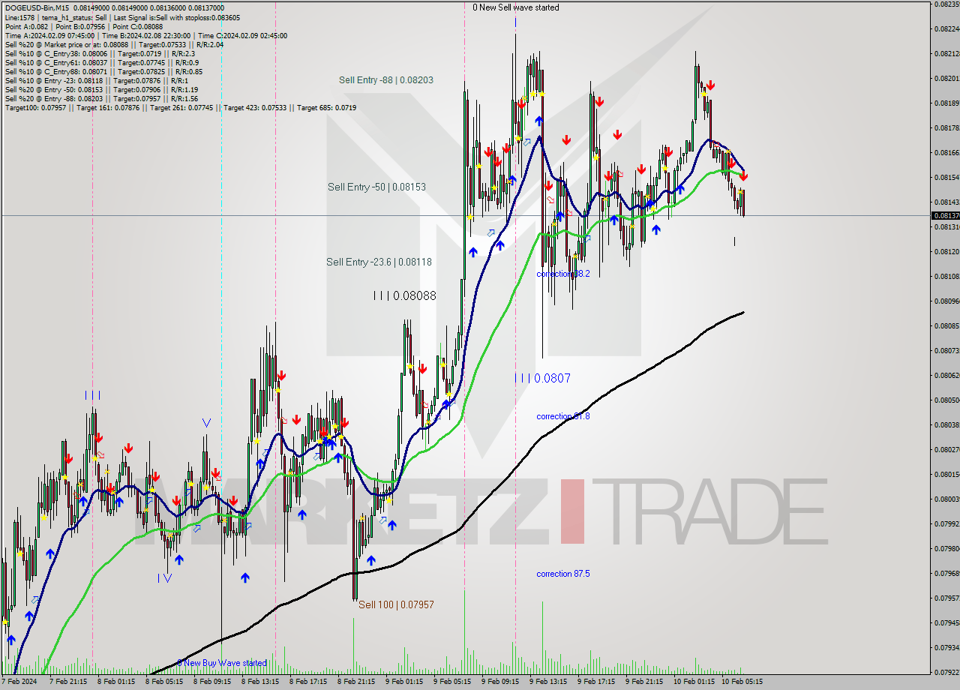This screenshot has height=690, width=960.
Task: Click the '7 Feb 21:15' time axis label
Action: (68, 682)
